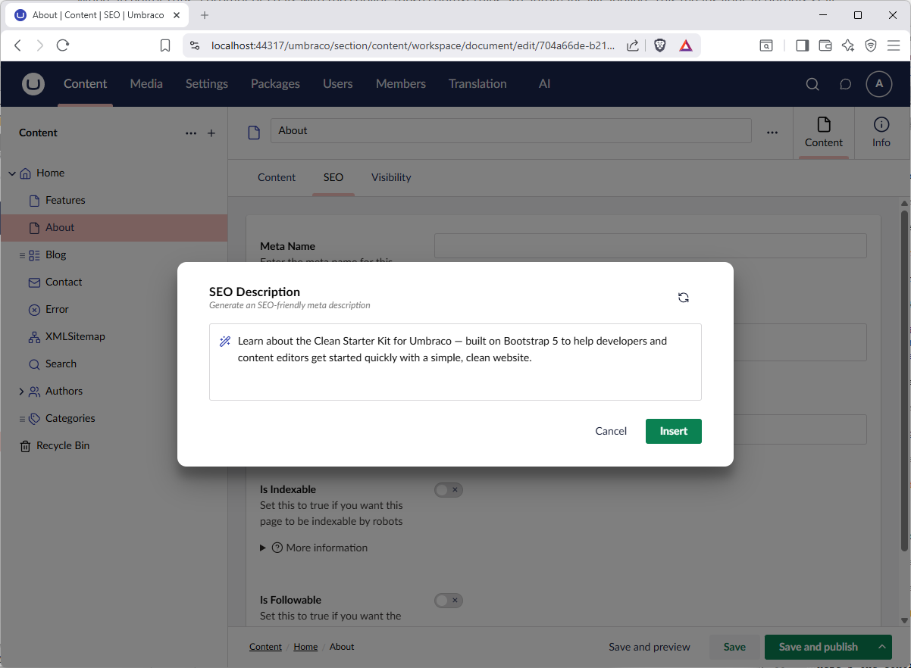The image size is (911, 668).
Task: Open the help chat bubble icon
Action: (x=845, y=84)
